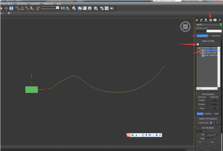
Task: Open the Modify command panel tab
Action: (201, 20)
